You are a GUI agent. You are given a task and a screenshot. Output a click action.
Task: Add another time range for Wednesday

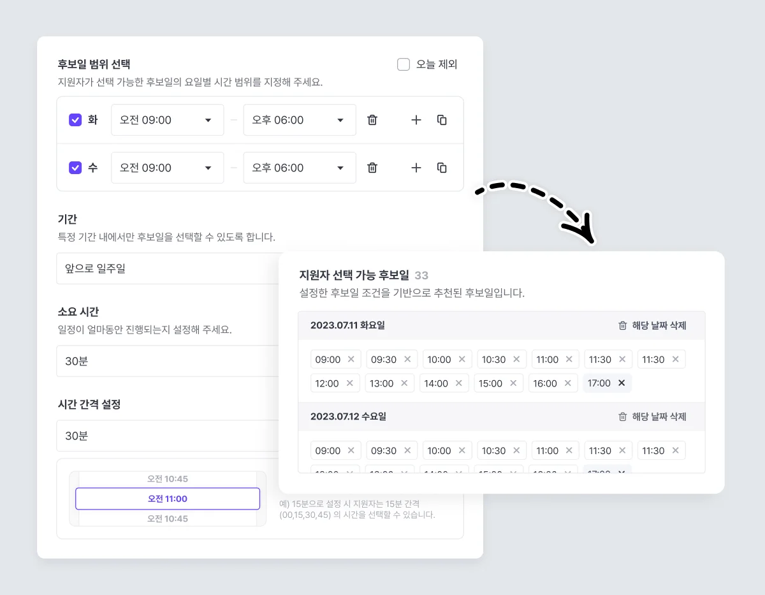point(416,167)
